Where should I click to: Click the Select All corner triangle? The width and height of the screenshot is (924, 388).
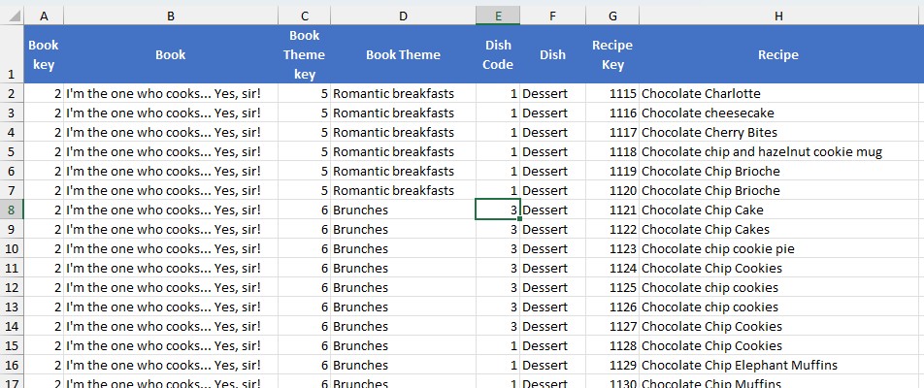(12, 16)
